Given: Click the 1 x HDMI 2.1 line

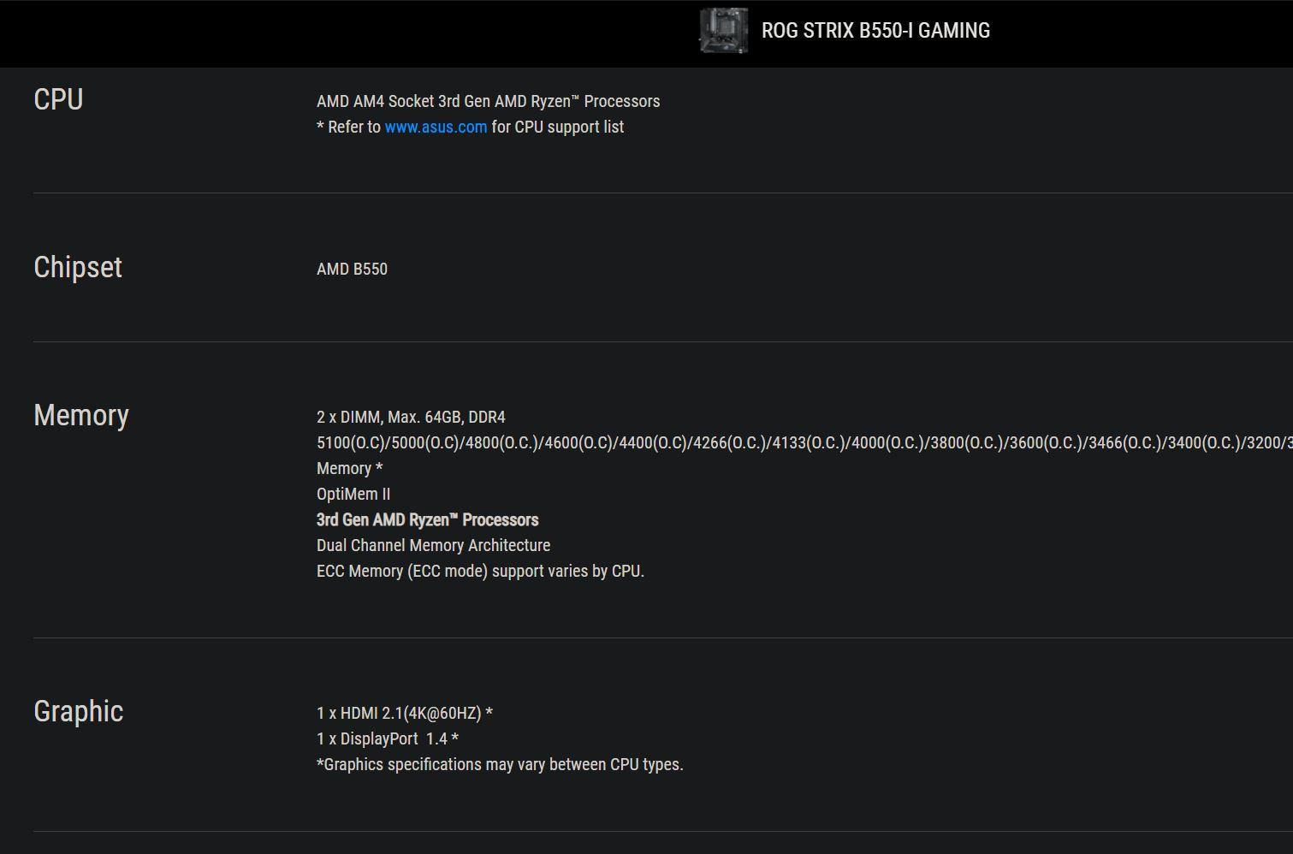Looking at the screenshot, I should click(404, 713).
